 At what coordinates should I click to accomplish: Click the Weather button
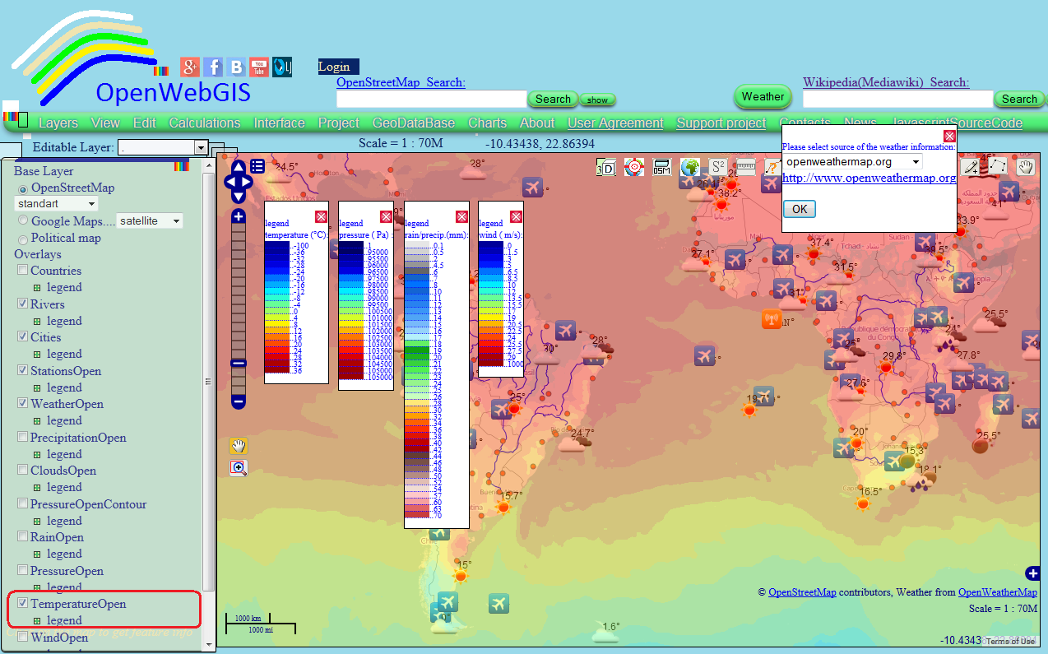[x=762, y=96]
